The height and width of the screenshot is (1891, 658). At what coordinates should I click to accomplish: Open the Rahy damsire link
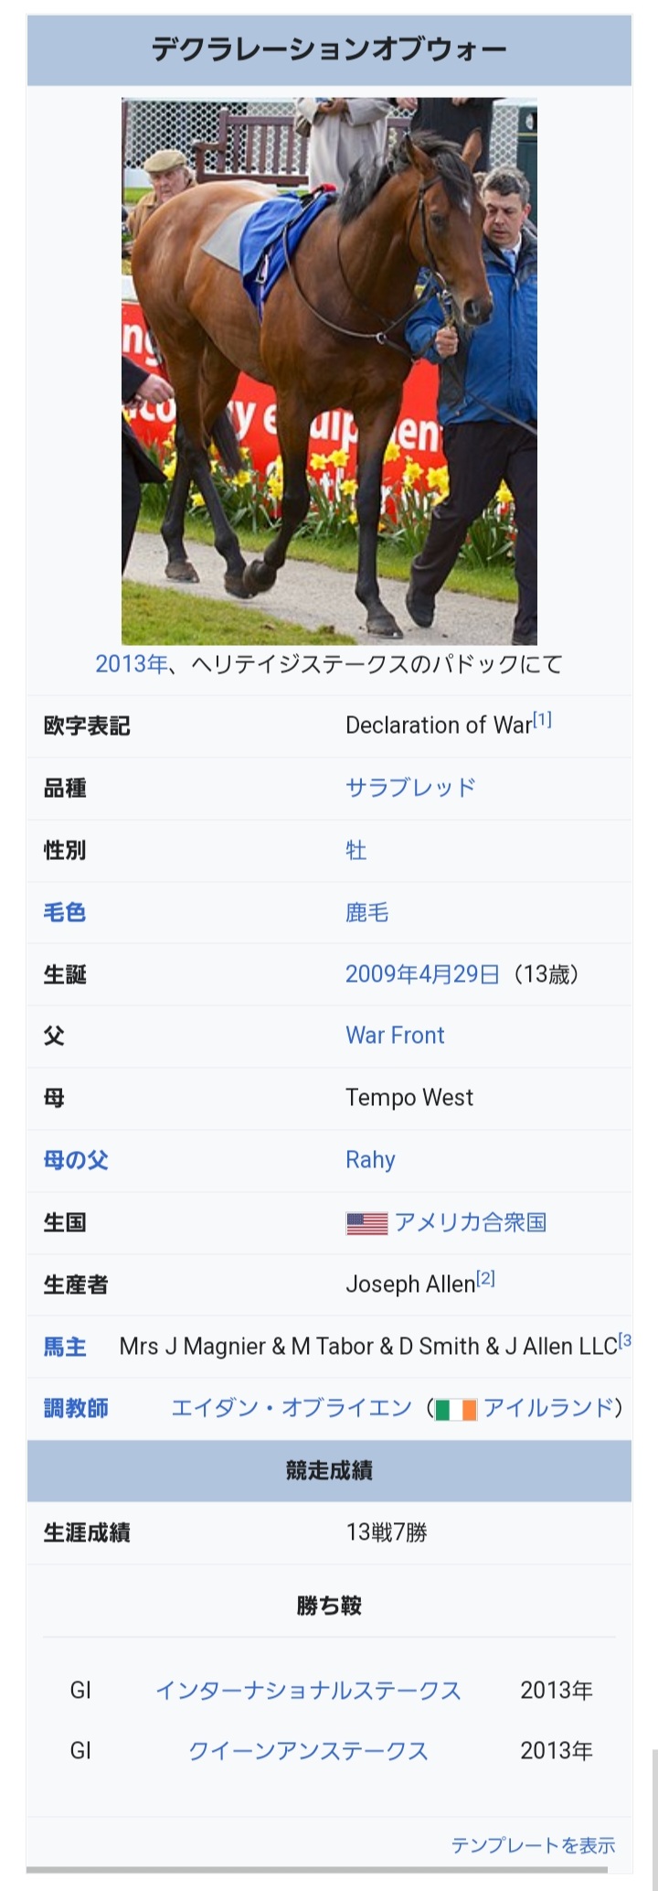coord(370,1160)
